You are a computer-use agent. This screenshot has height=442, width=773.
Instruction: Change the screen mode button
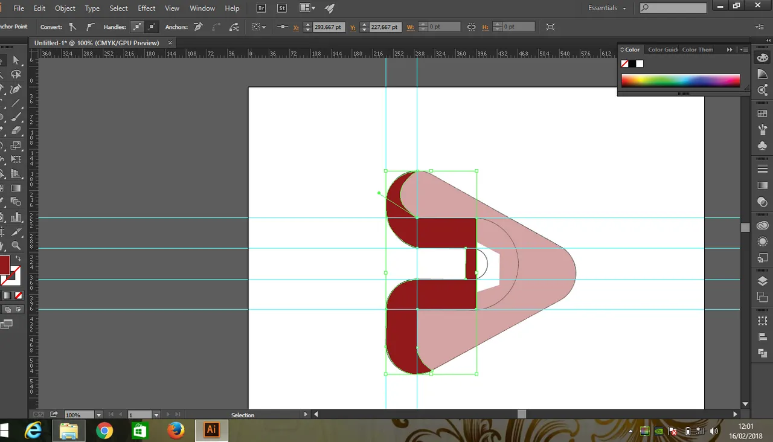click(6, 324)
